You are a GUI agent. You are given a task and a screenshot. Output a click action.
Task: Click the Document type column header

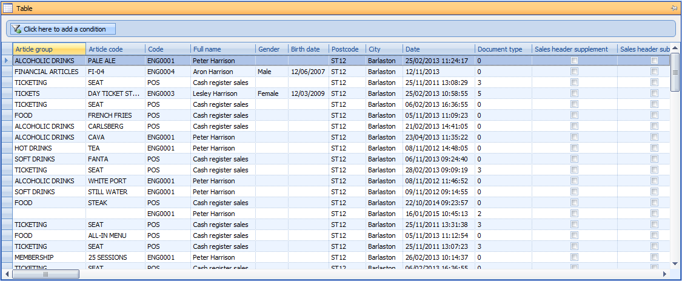503,49
